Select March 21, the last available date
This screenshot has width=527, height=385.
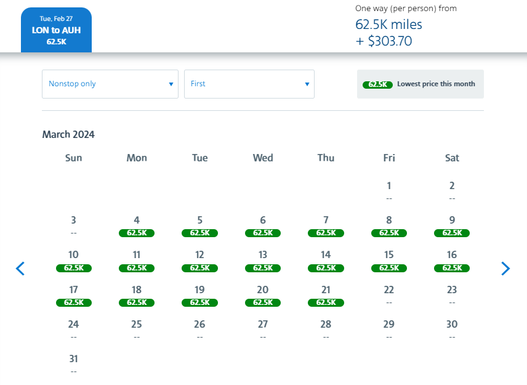tap(326, 302)
